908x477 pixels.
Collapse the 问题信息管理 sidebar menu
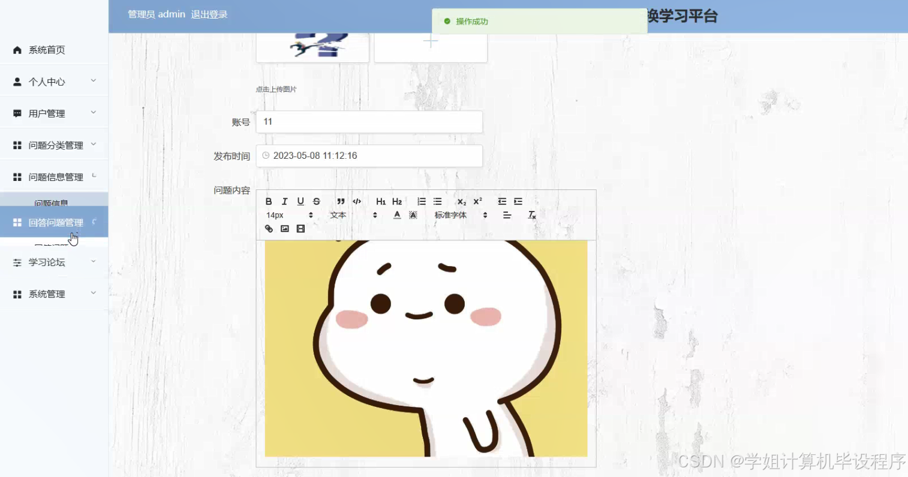54,177
